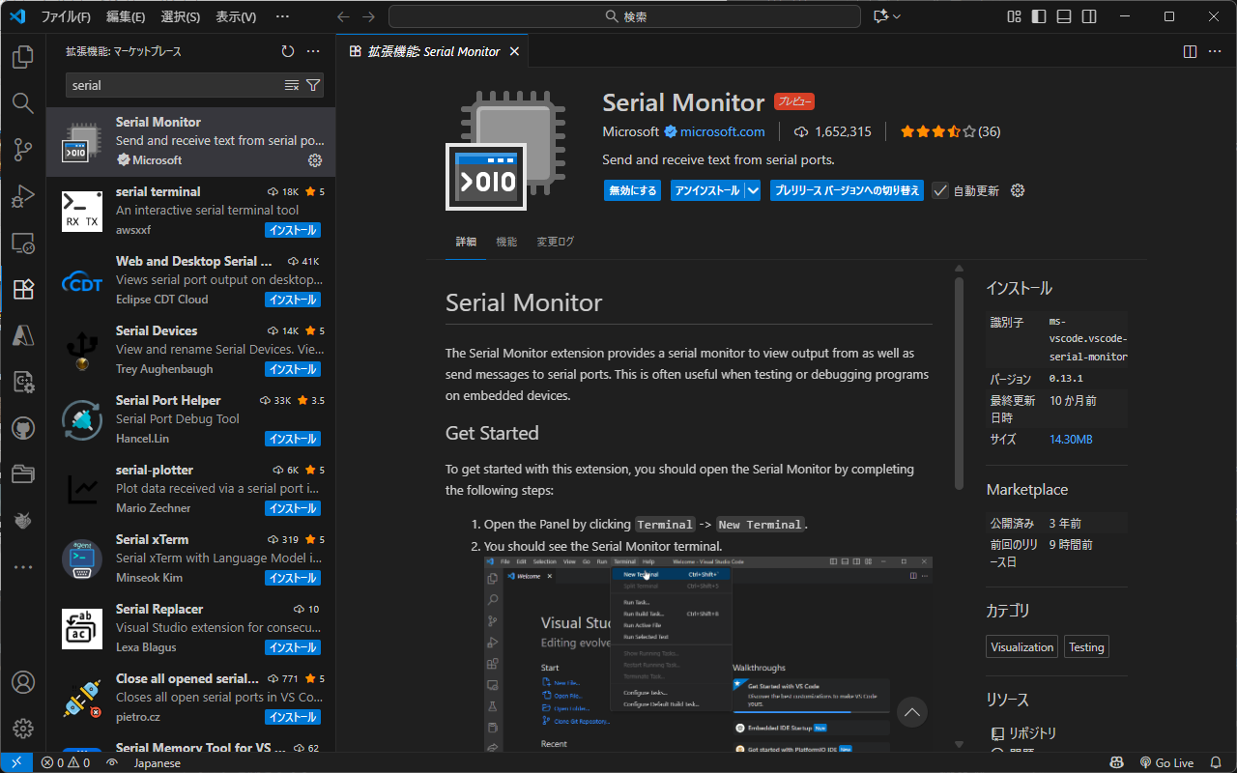The height and width of the screenshot is (773, 1237).
Task: Switch to pre-release with プレリリース バージョンへの切り替え
Action: tap(847, 190)
